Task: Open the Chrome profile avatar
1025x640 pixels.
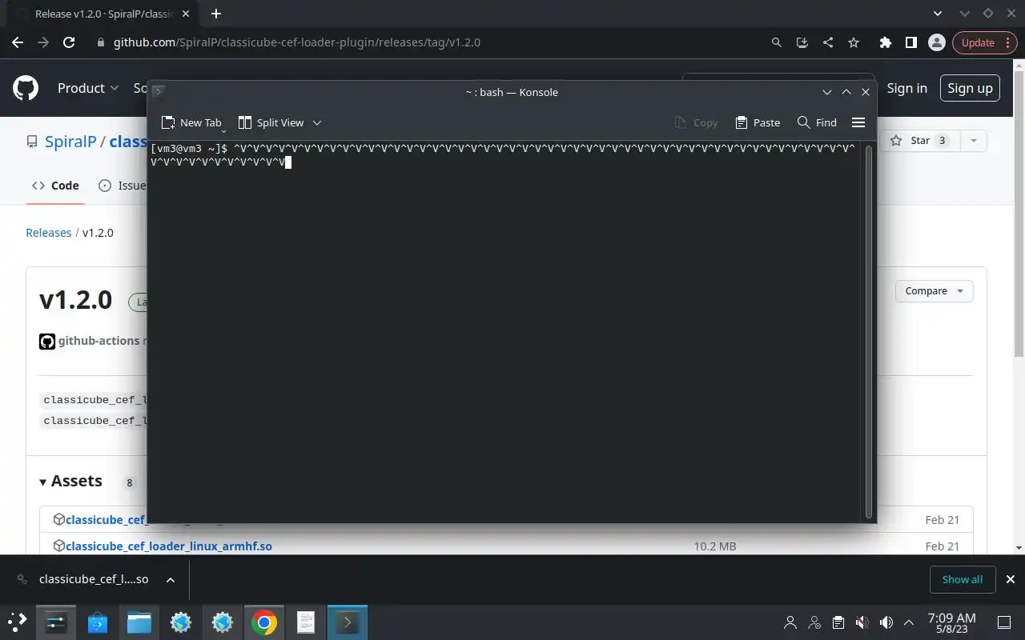Action: click(x=936, y=42)
